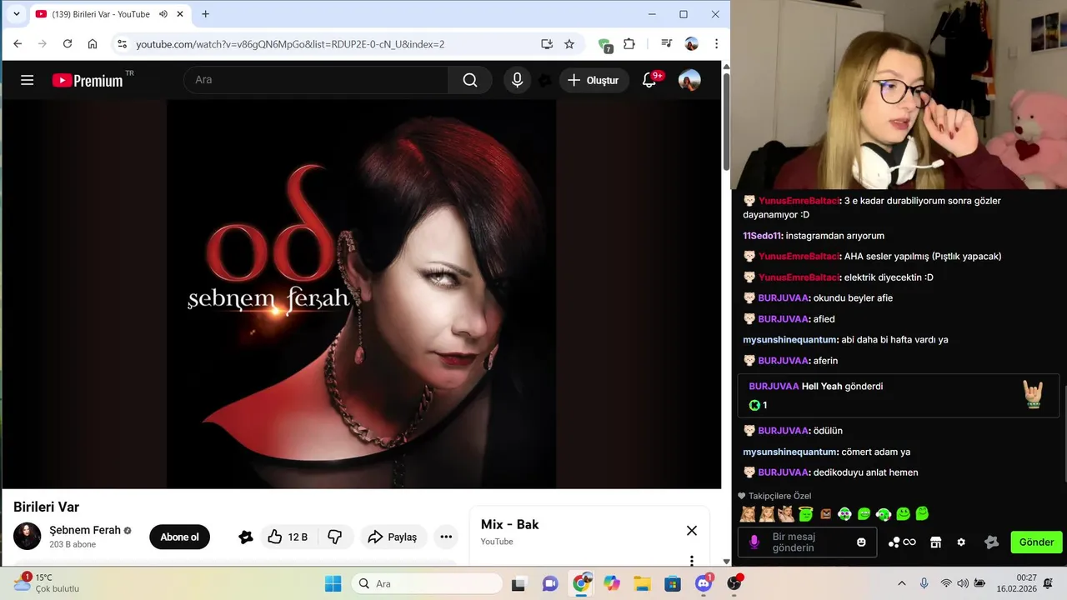Reload the YouTube page
1067x600 pixels.
(x=68, y=43)
